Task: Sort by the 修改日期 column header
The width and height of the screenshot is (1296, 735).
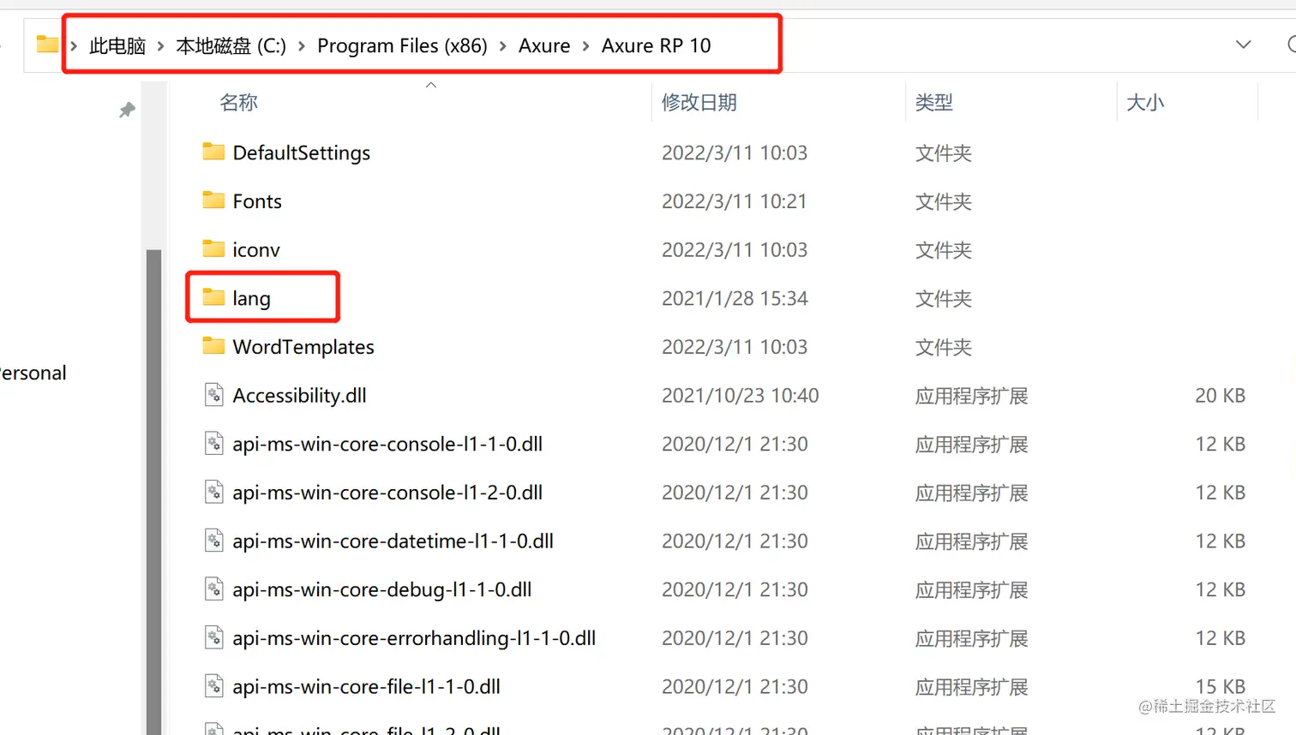Action: tap(699, 103)
